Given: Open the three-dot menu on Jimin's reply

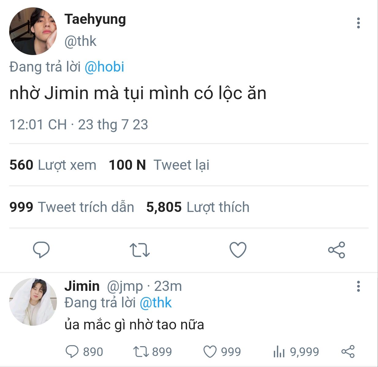Looking at the screenshot, I should [x=358, y=286].
